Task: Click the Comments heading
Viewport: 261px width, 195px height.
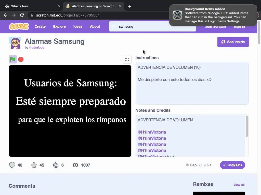Action: [x=22, y=186]
